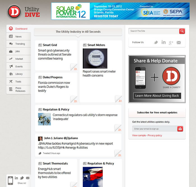The width and height of the screenshot is (196, 187).
Task: Read Florida commission Duke's Rogers article
Action: 54,87
